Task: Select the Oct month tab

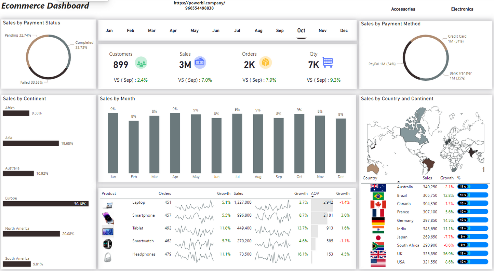Action: pos(301,31)
